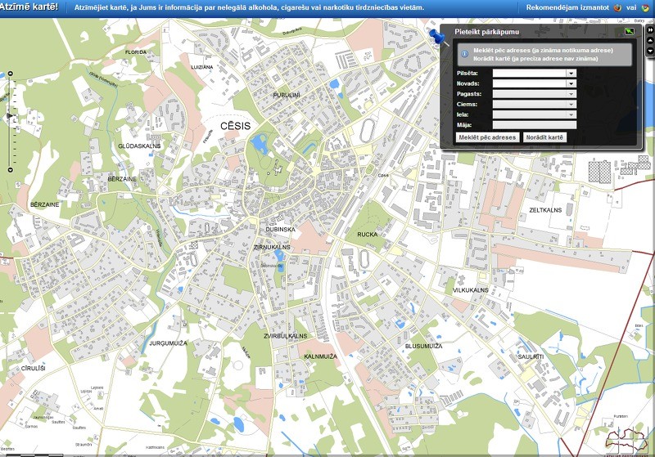Click the ZVIRBUĻKALNS label on the map
655x457 pixels.
[285, 336]
